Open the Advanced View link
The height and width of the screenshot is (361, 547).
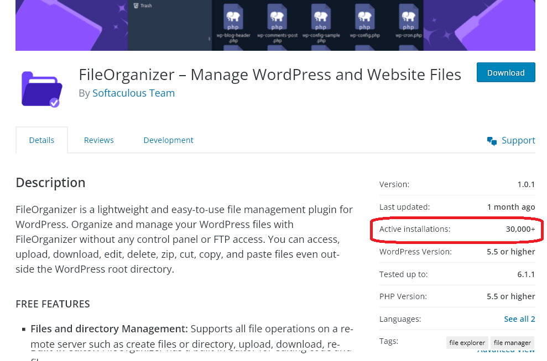coord(506,349)
